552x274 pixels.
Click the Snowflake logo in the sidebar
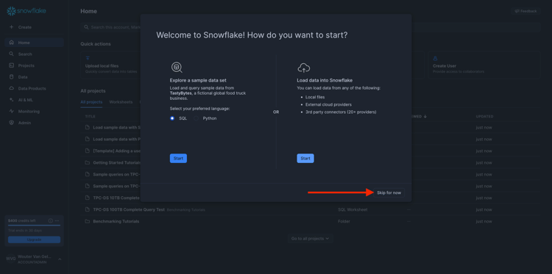point(26,11)
